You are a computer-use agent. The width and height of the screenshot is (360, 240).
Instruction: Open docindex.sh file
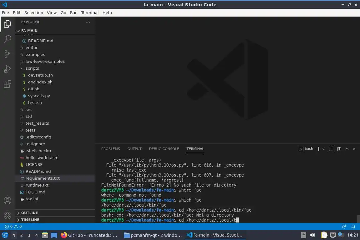click(55, 82)
